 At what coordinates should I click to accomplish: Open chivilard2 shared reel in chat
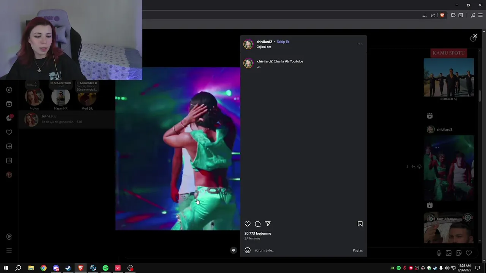pyautogui.click(x=449, y=168)
